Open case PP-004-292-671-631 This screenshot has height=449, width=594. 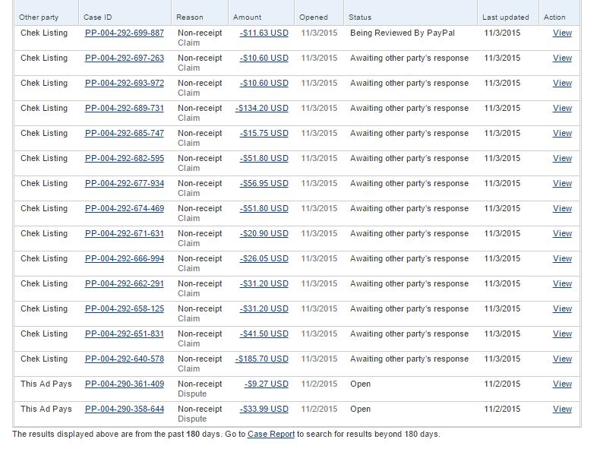(125, 233)
